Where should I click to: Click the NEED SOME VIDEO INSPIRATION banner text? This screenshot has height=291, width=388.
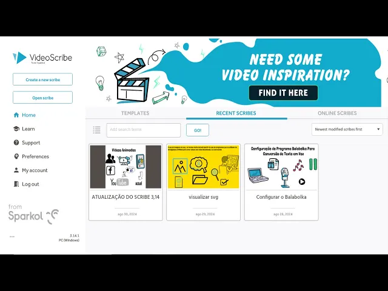(286, 67)
